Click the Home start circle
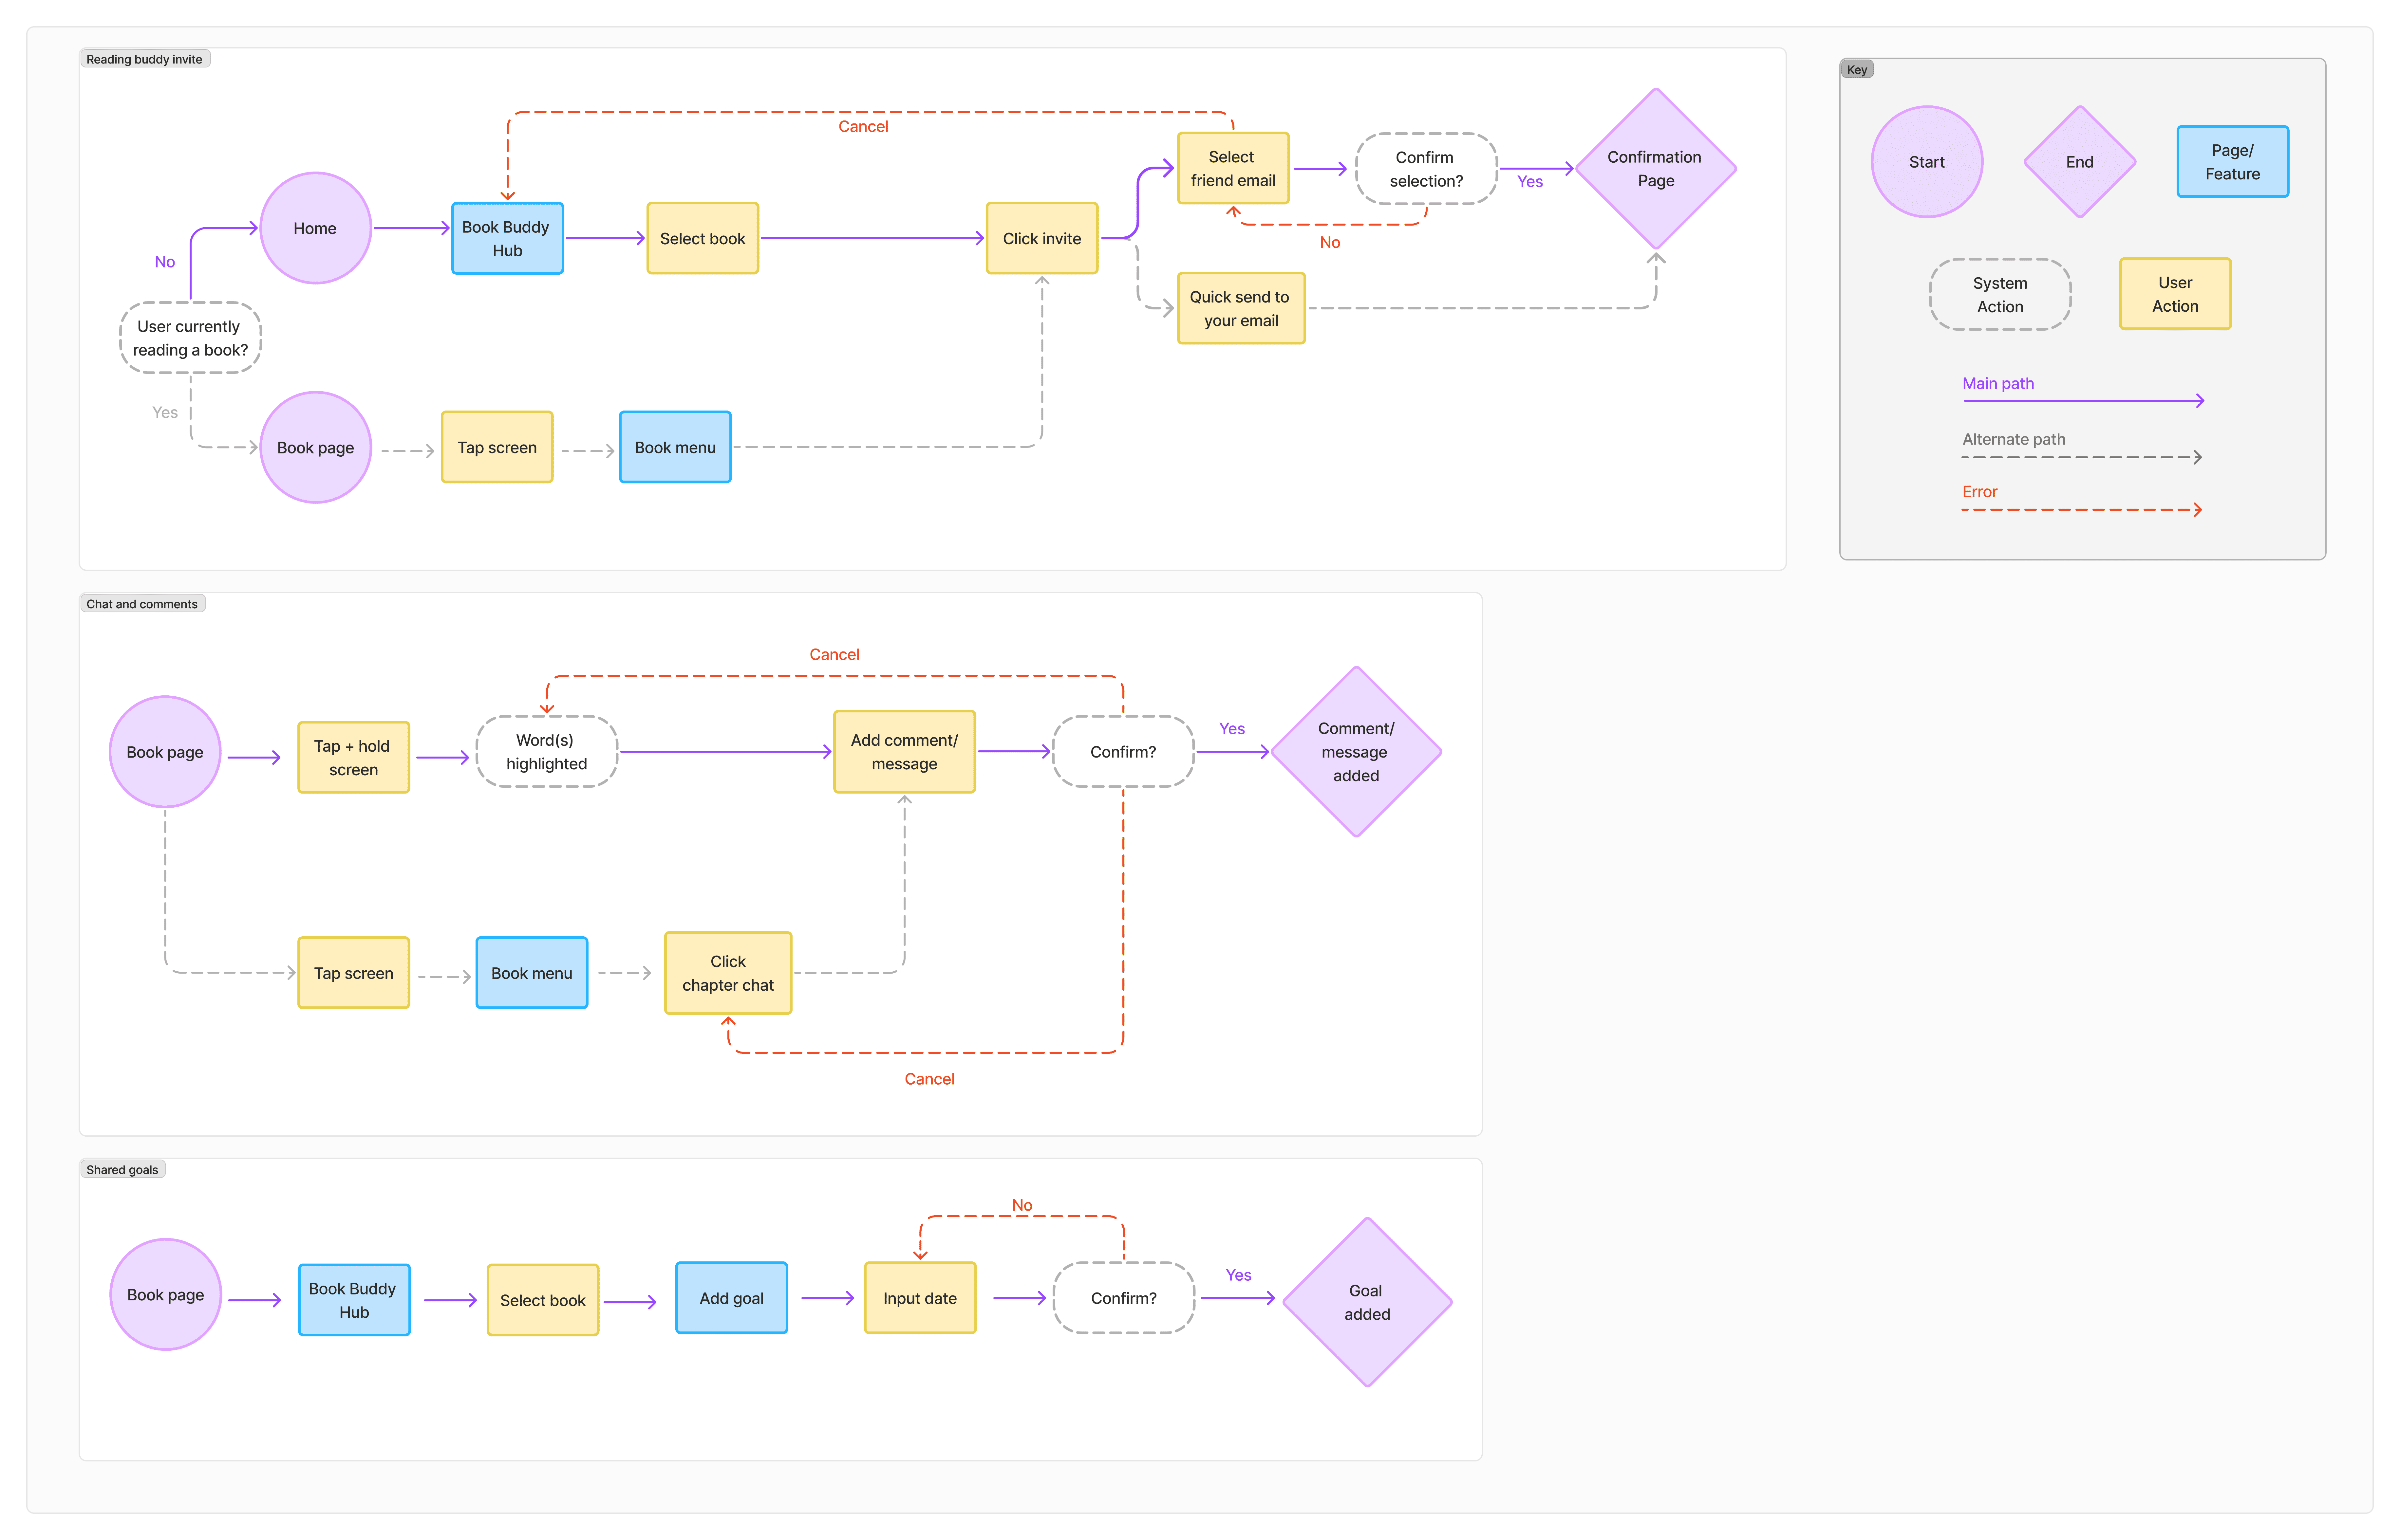 click(315, 228)
